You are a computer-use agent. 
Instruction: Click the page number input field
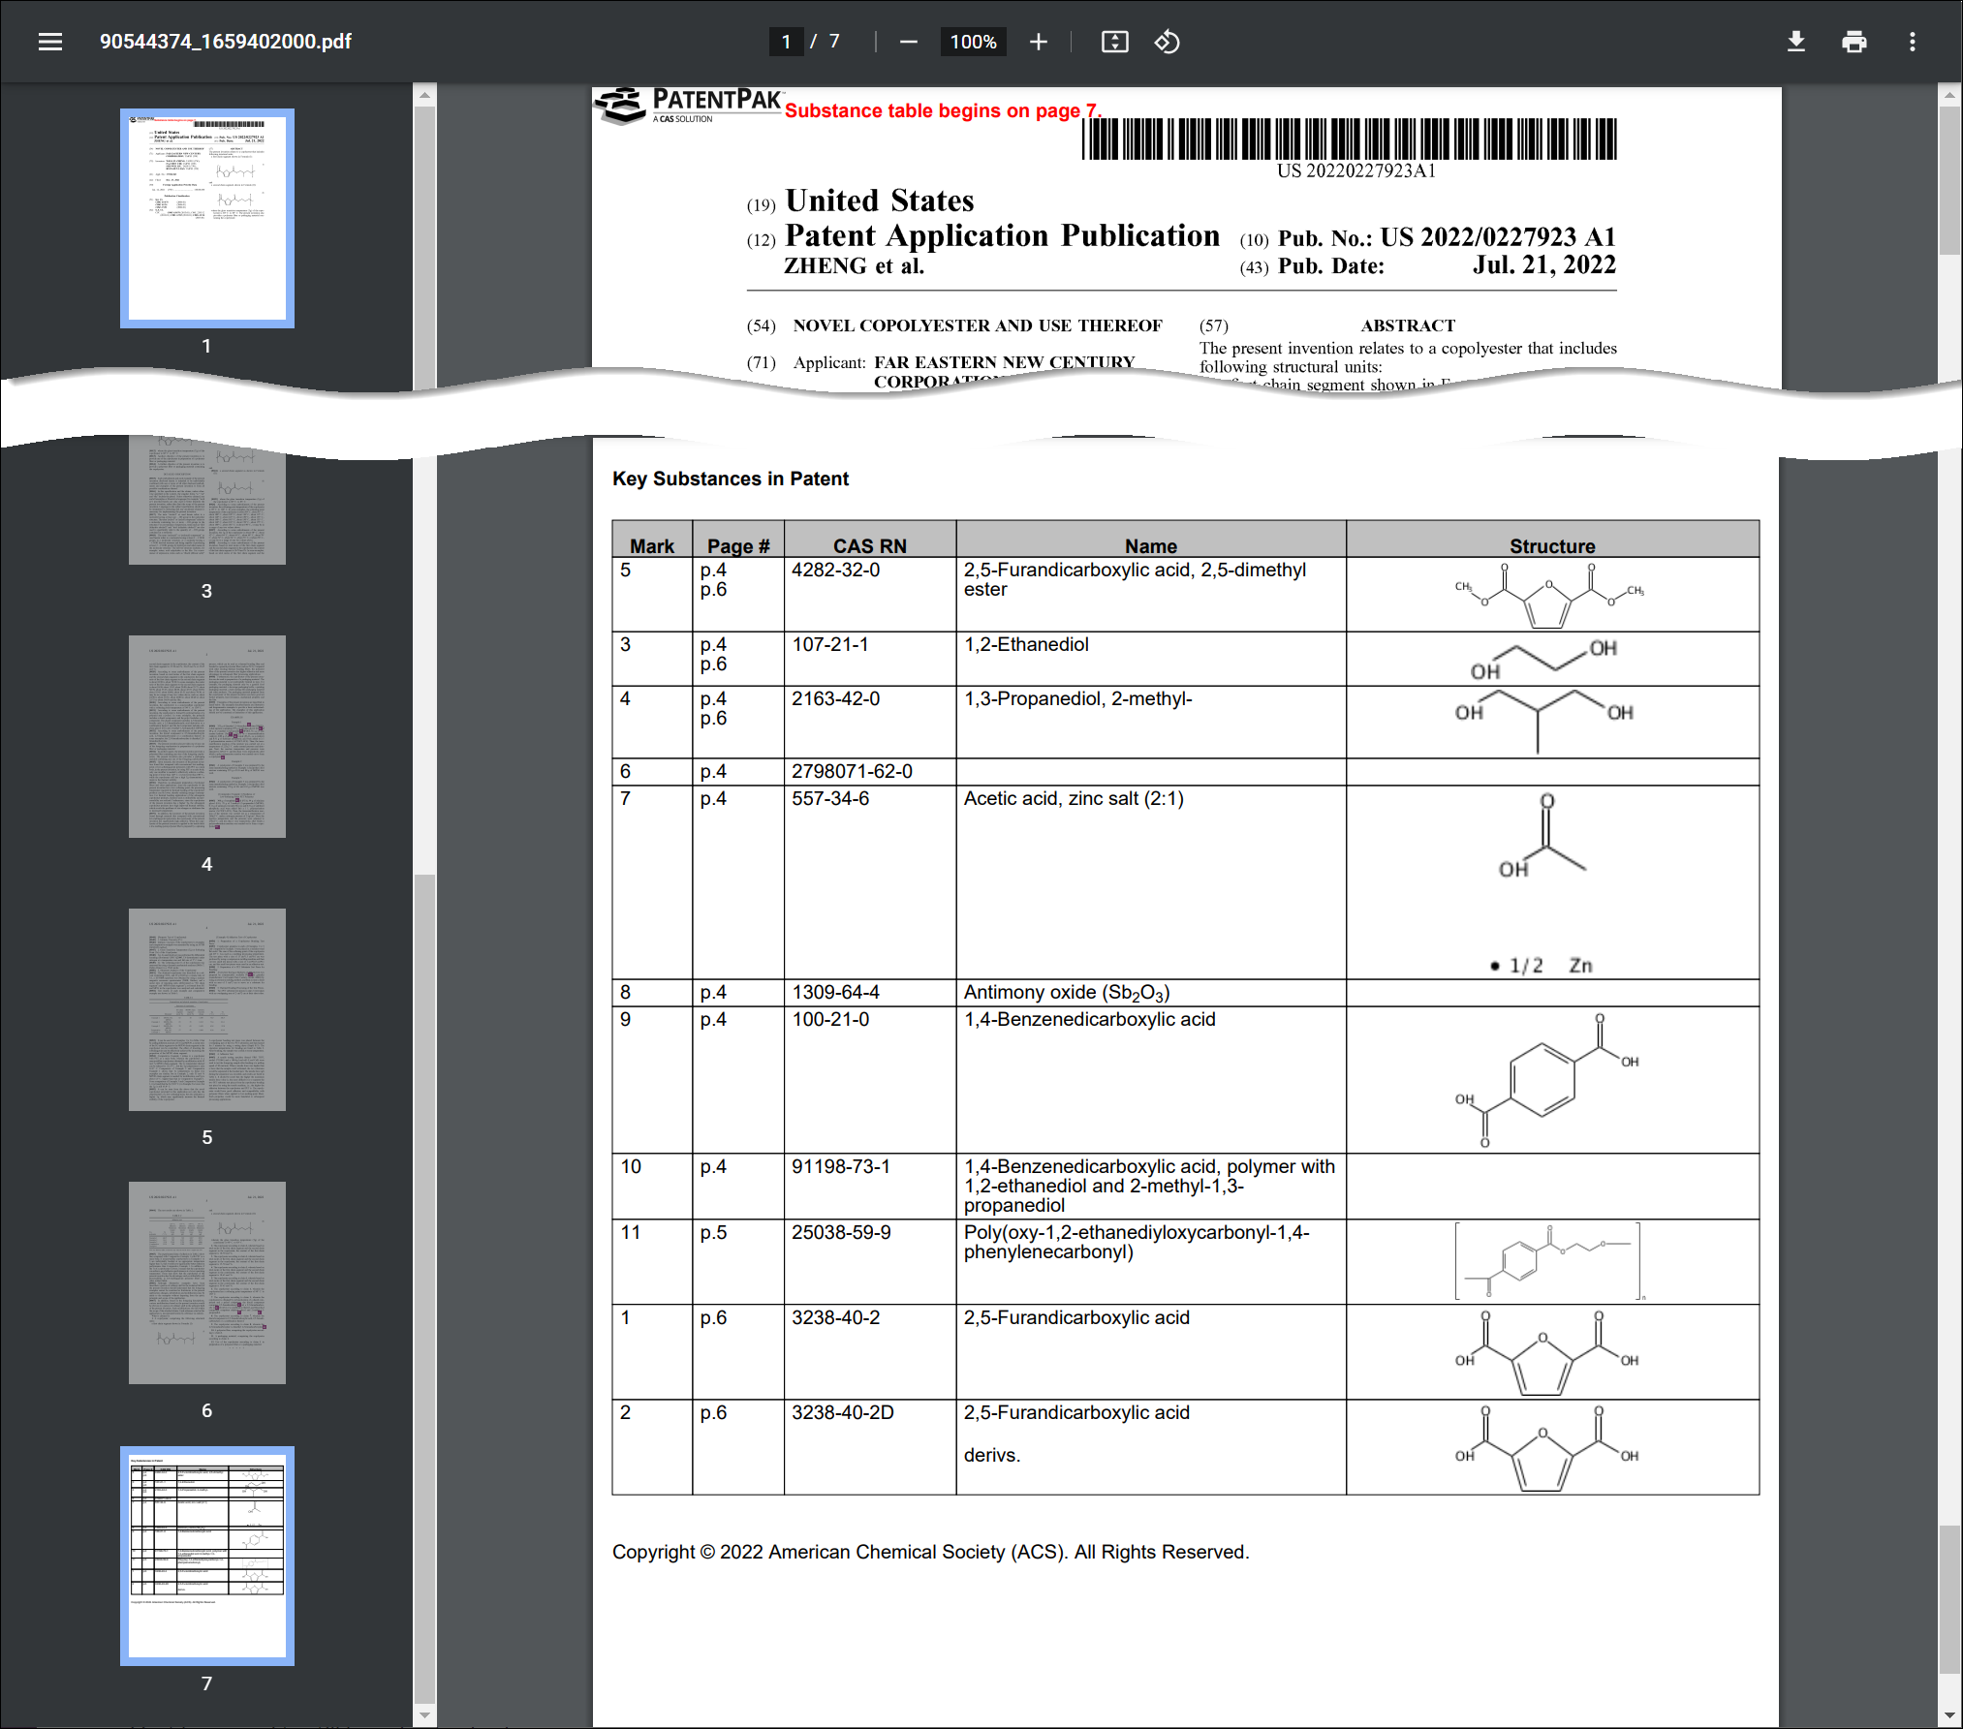(786, 42)
